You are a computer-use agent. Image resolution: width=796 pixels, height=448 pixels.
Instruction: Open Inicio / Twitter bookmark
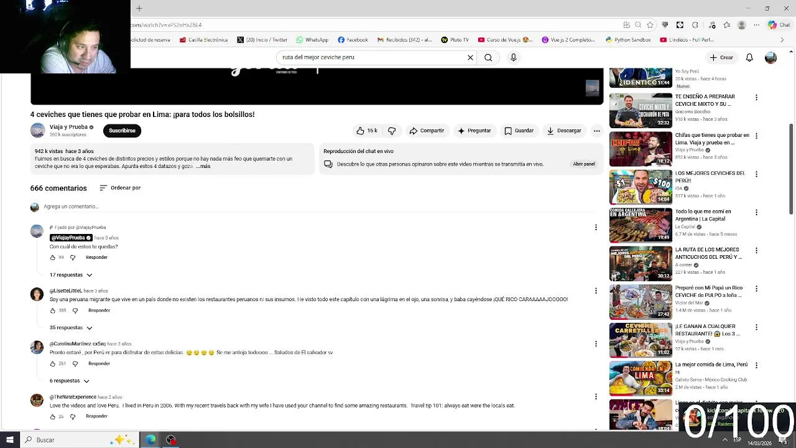pos(262,40)
